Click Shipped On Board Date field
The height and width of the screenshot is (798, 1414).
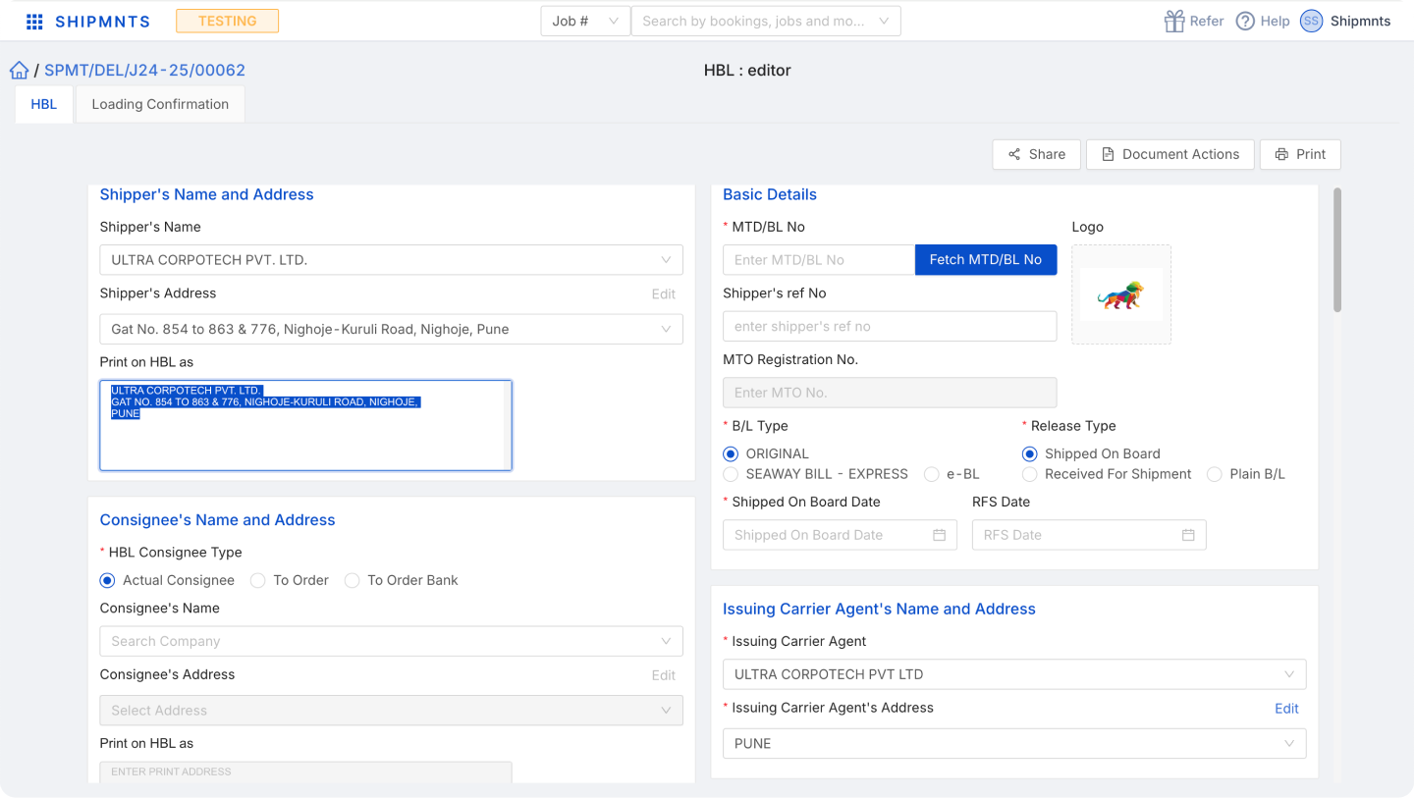pyautogui.click(x=840, y=535)
